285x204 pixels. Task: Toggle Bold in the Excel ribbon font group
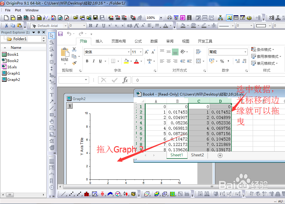pos(87,61)
